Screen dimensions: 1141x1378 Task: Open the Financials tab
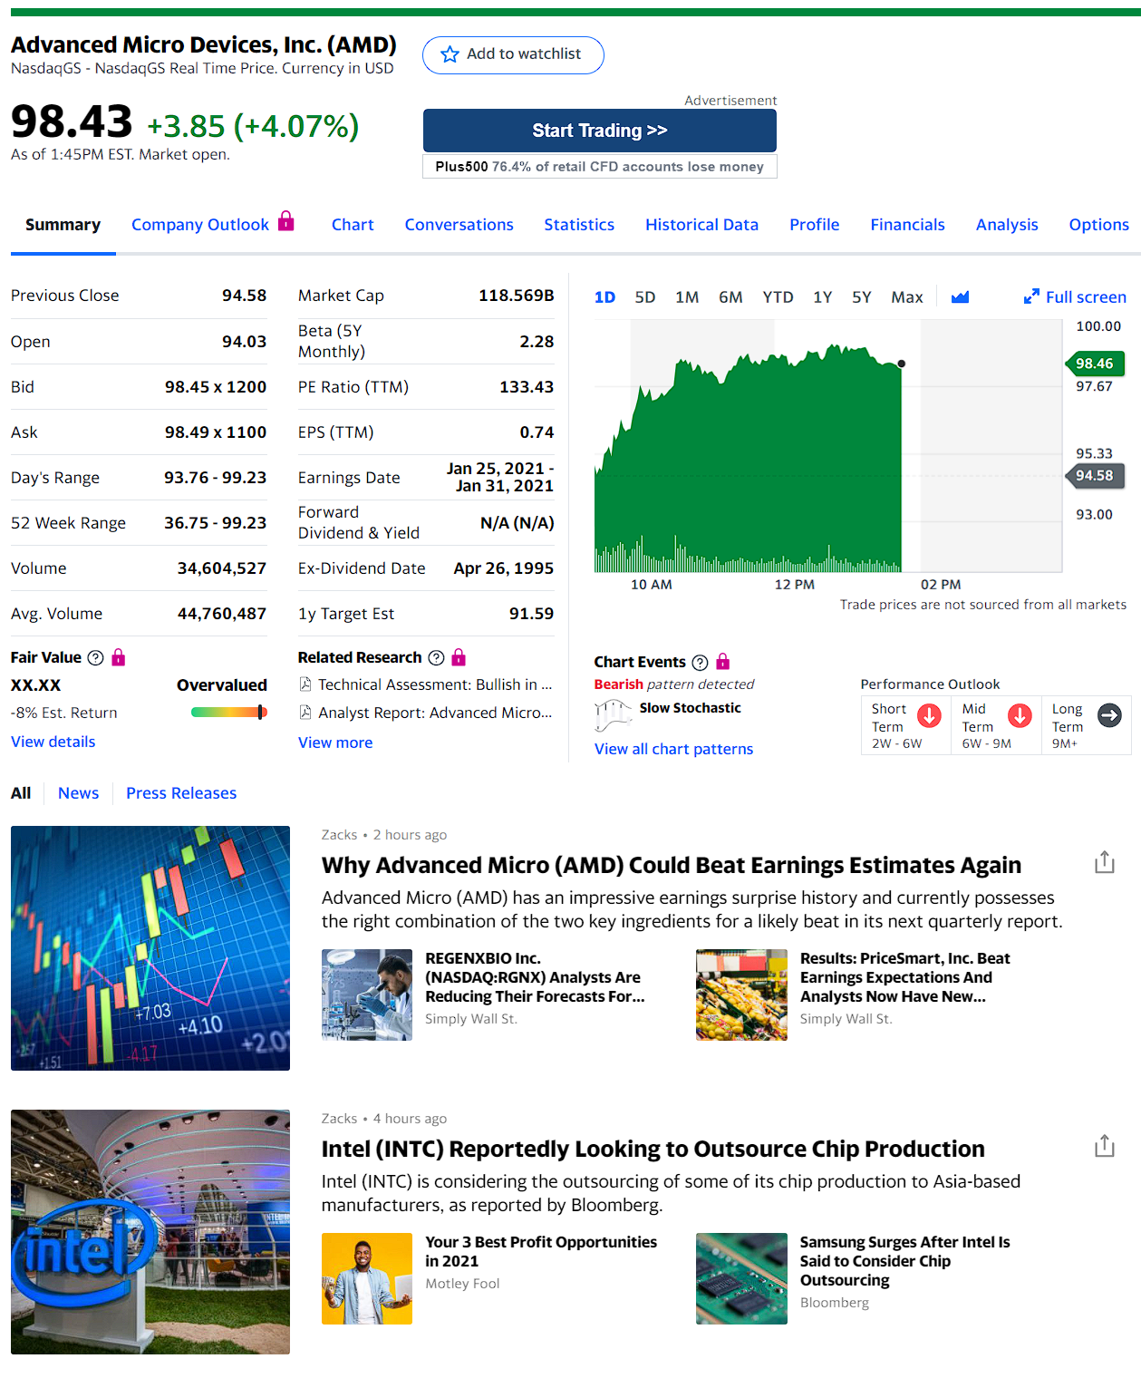click(x=907, y=225)
